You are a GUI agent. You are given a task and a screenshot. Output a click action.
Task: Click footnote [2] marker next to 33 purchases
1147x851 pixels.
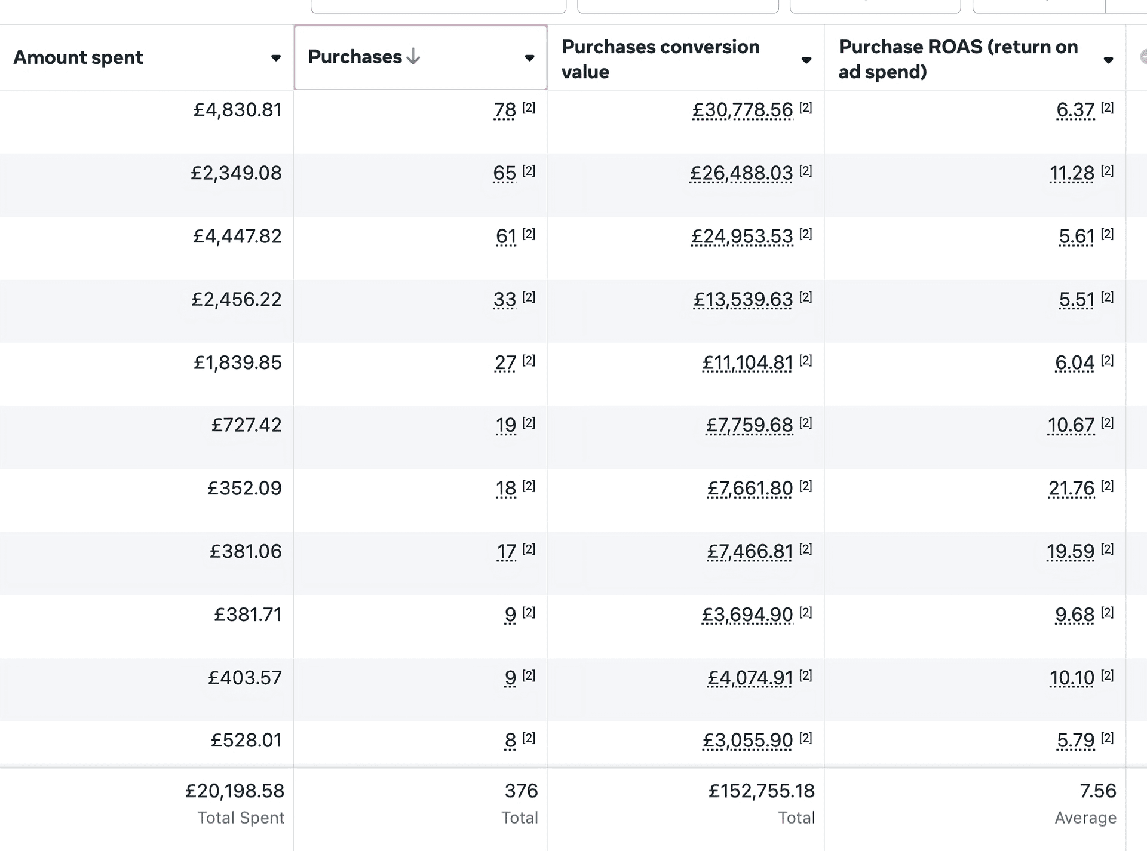point(529,297)
